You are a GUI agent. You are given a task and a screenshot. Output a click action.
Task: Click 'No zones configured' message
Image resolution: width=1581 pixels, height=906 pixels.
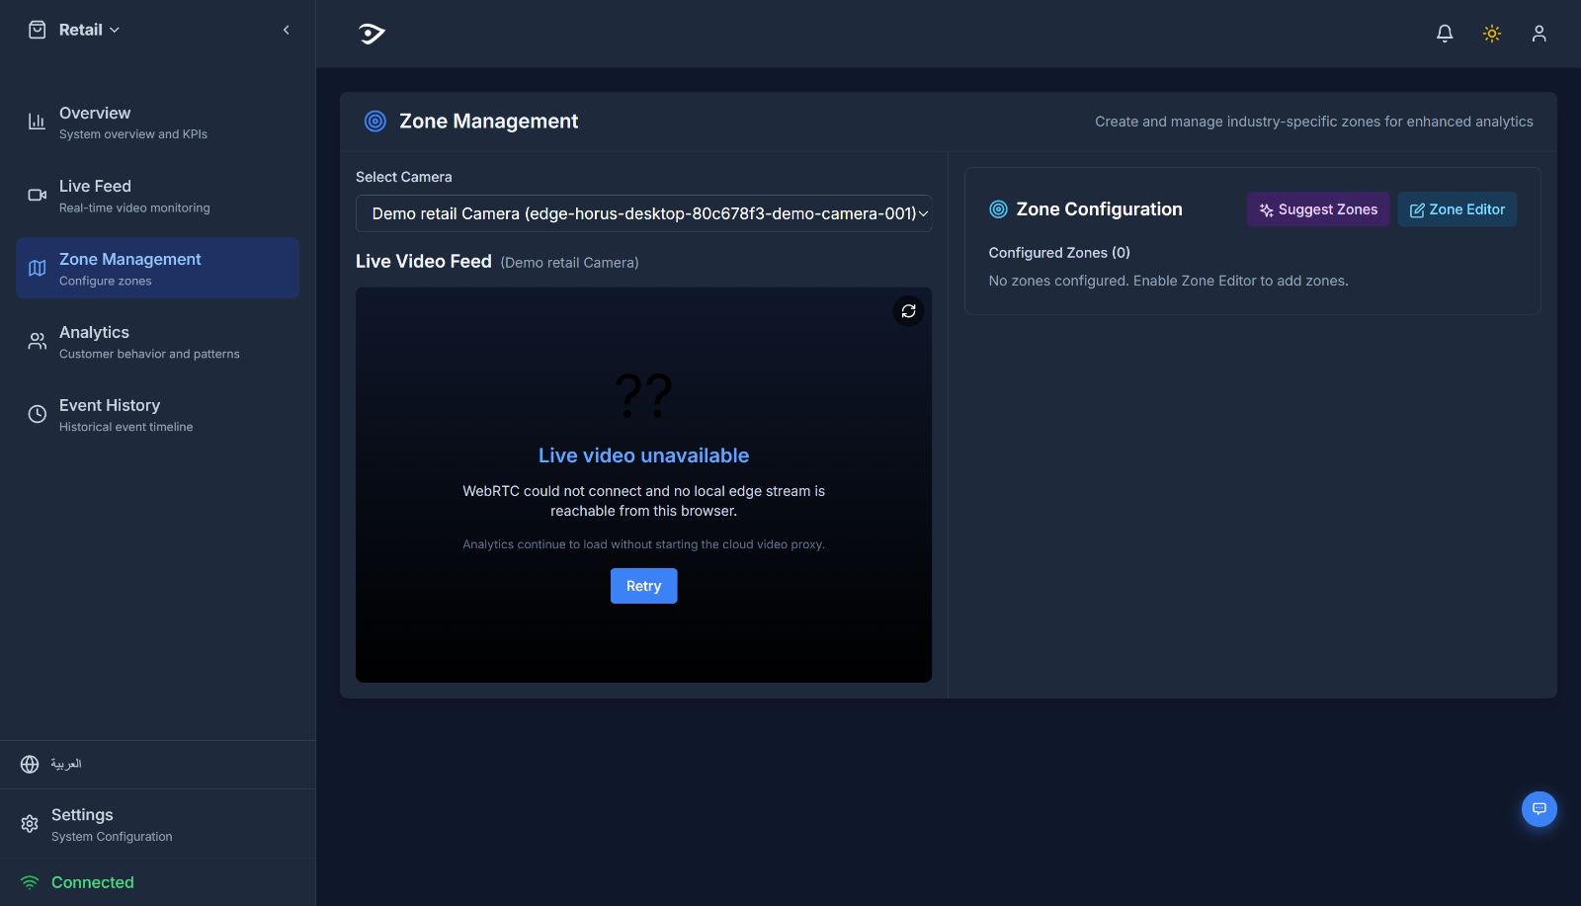tap(1168, 281)
